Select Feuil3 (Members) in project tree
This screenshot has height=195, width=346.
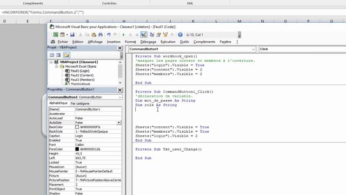(x=83, y=80)
